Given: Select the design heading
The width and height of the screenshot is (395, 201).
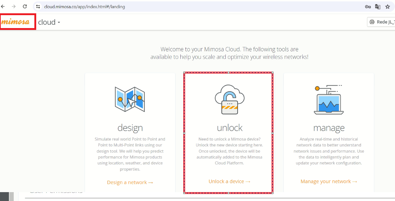Looking at the screenshot, I should (x=130, y=128).
